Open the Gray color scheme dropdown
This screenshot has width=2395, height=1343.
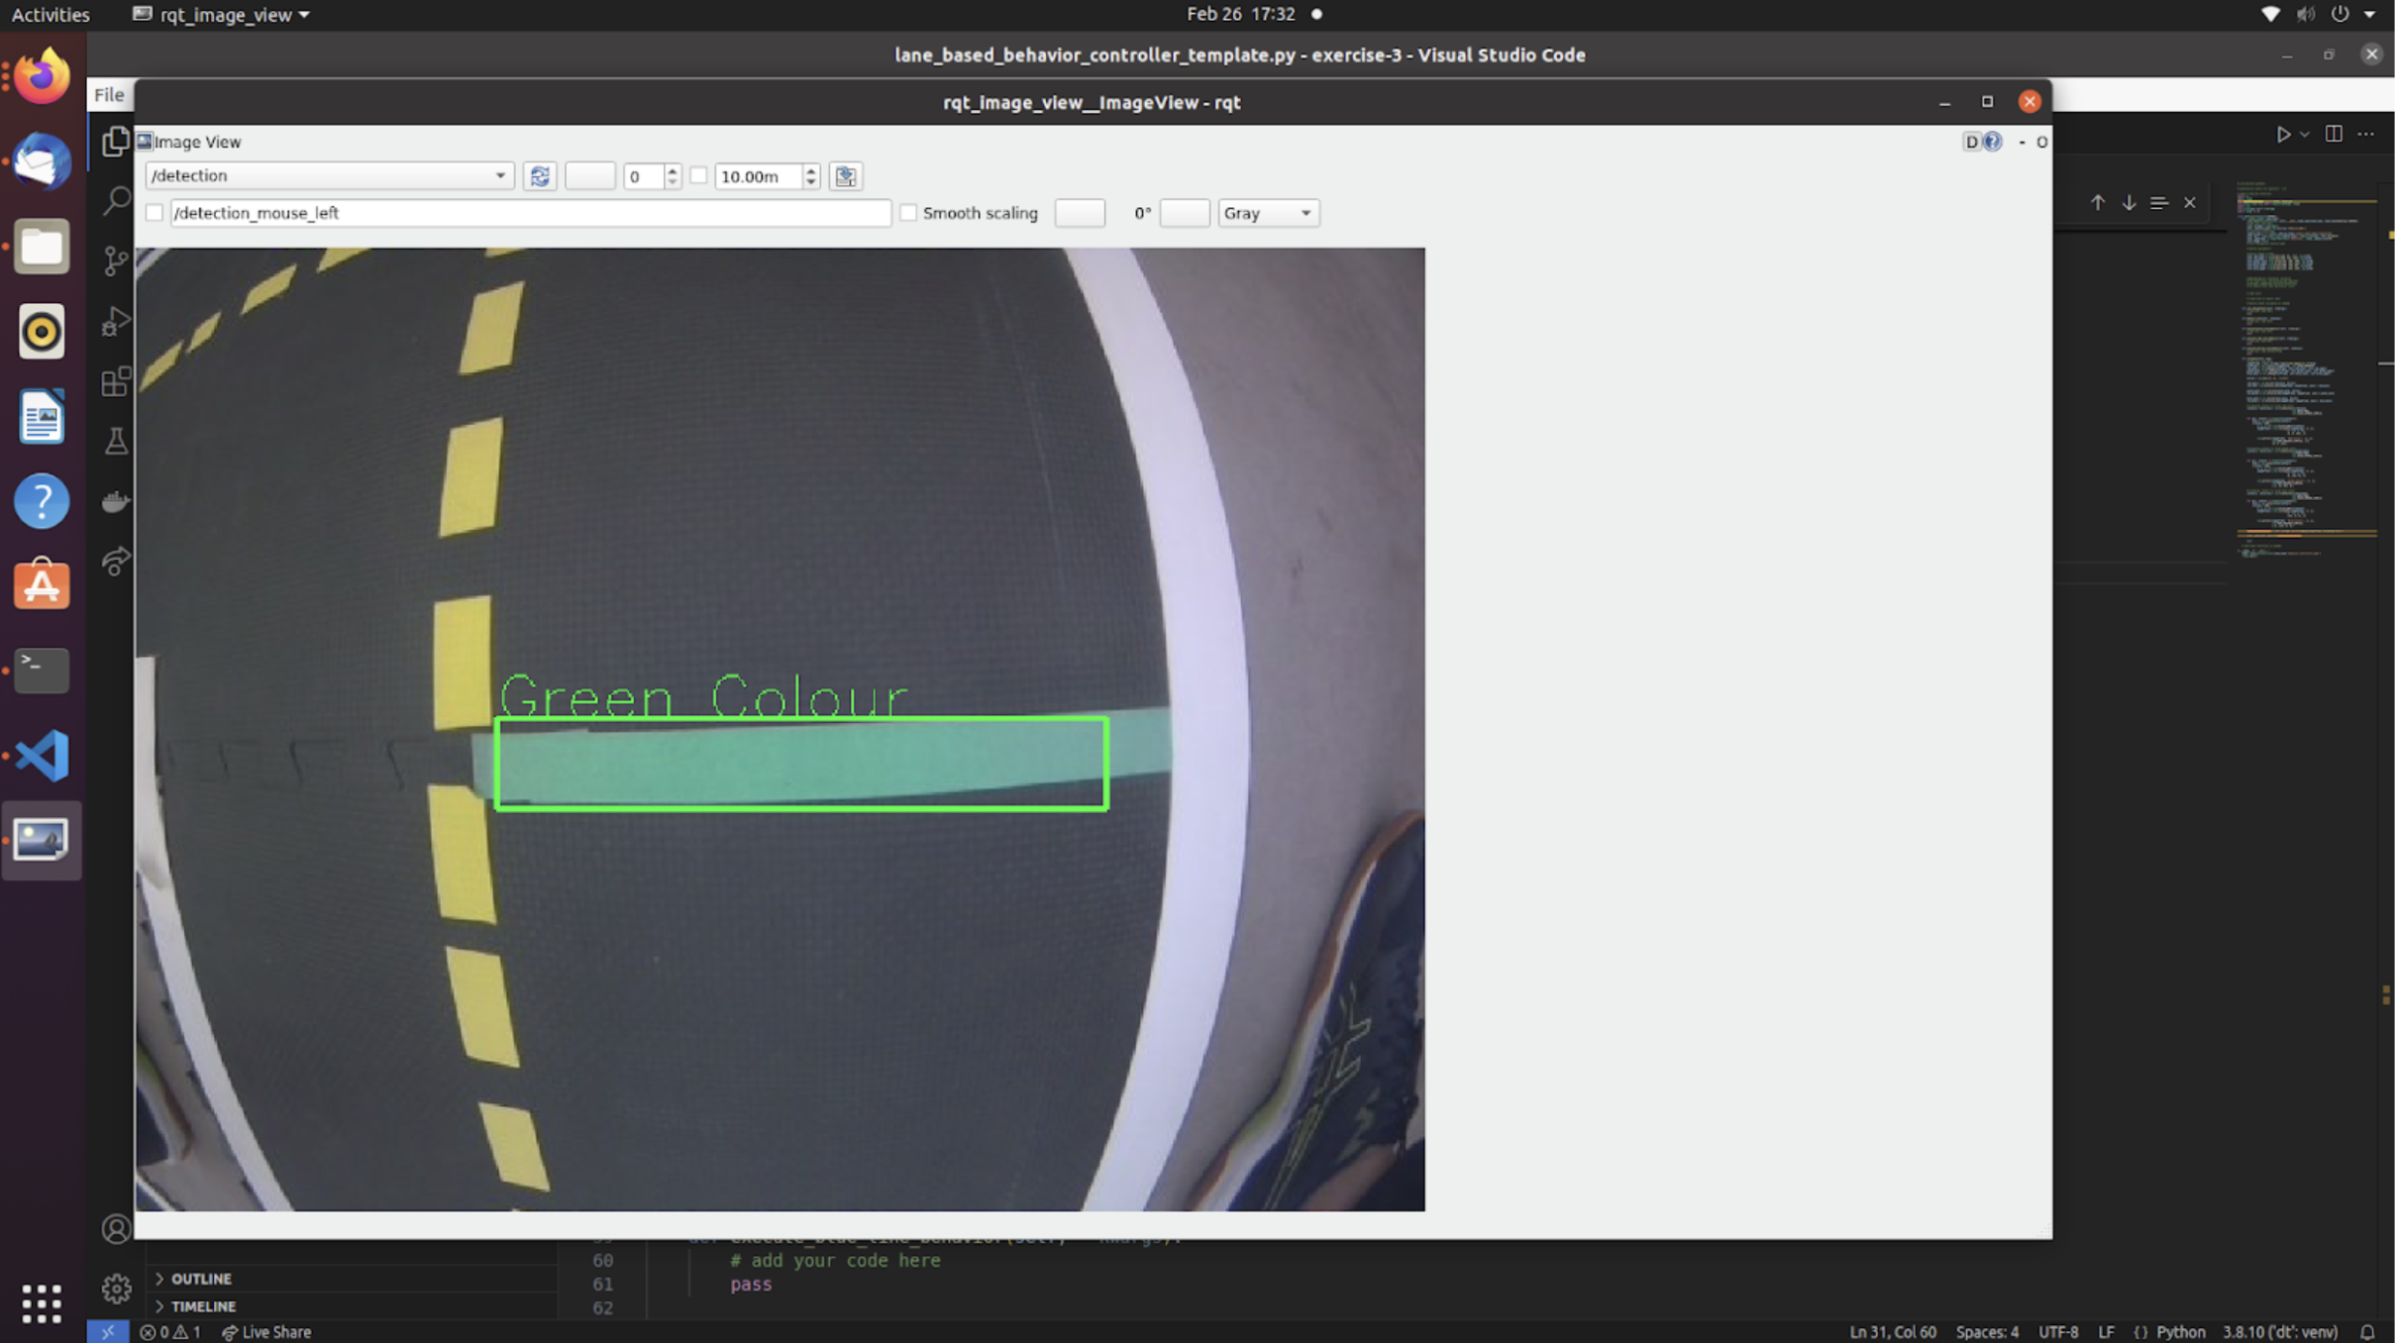pos(1268,213)
